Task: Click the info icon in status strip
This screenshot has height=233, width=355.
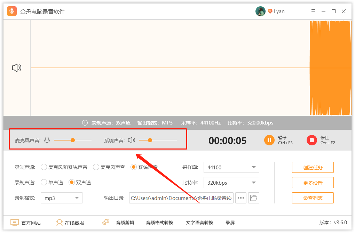Action: tap(85, 123)
